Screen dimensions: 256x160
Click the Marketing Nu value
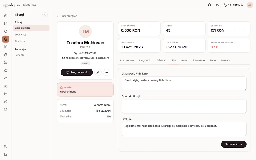pyautogui.click(x=109, y=116)
